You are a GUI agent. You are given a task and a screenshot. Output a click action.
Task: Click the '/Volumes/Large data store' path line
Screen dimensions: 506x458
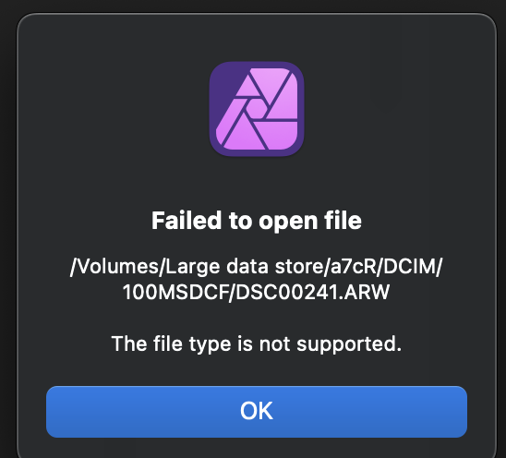[x=257, y=267]
